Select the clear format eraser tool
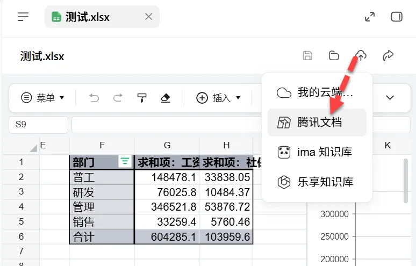Screen dimensions: 416x266 coord(166,98)
